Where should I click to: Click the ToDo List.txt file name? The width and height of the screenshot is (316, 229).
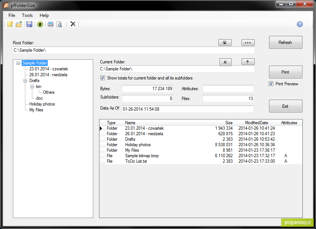click(136, 161)
